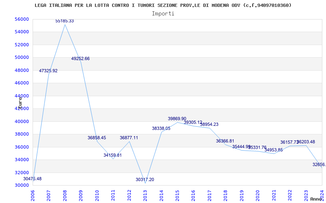Click the 2010 label on the year axis

point(97,196)
